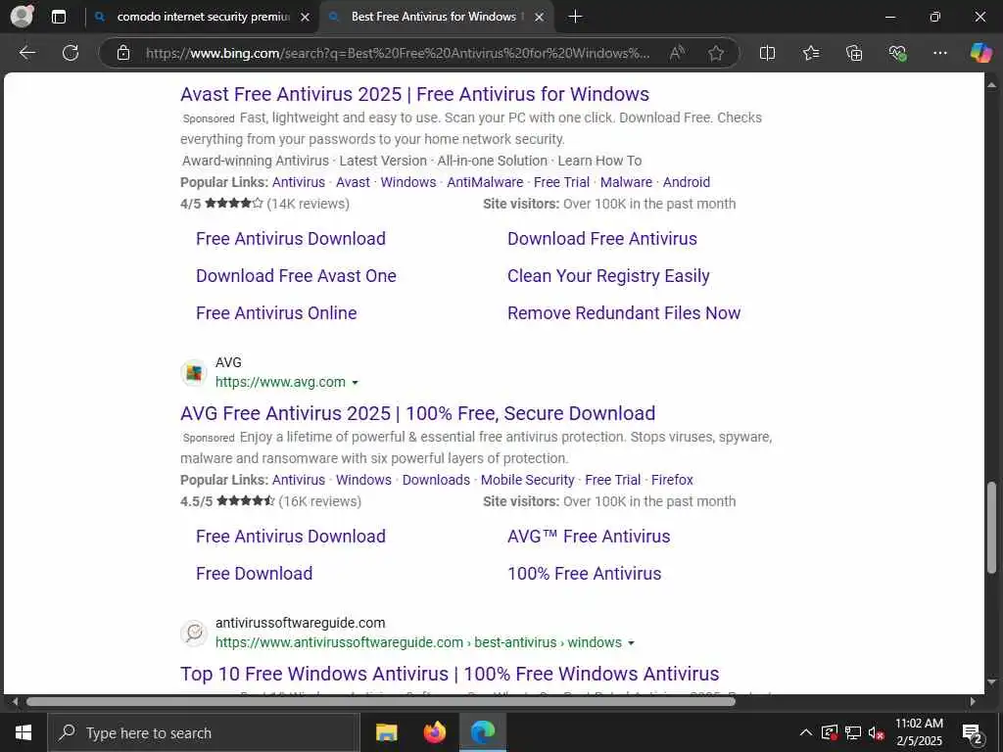The width and height of the screenshot is (1003, 752).
Task: Open AVG popular link Antivirus
Action: pyautogui.click(x=299, y=480)
